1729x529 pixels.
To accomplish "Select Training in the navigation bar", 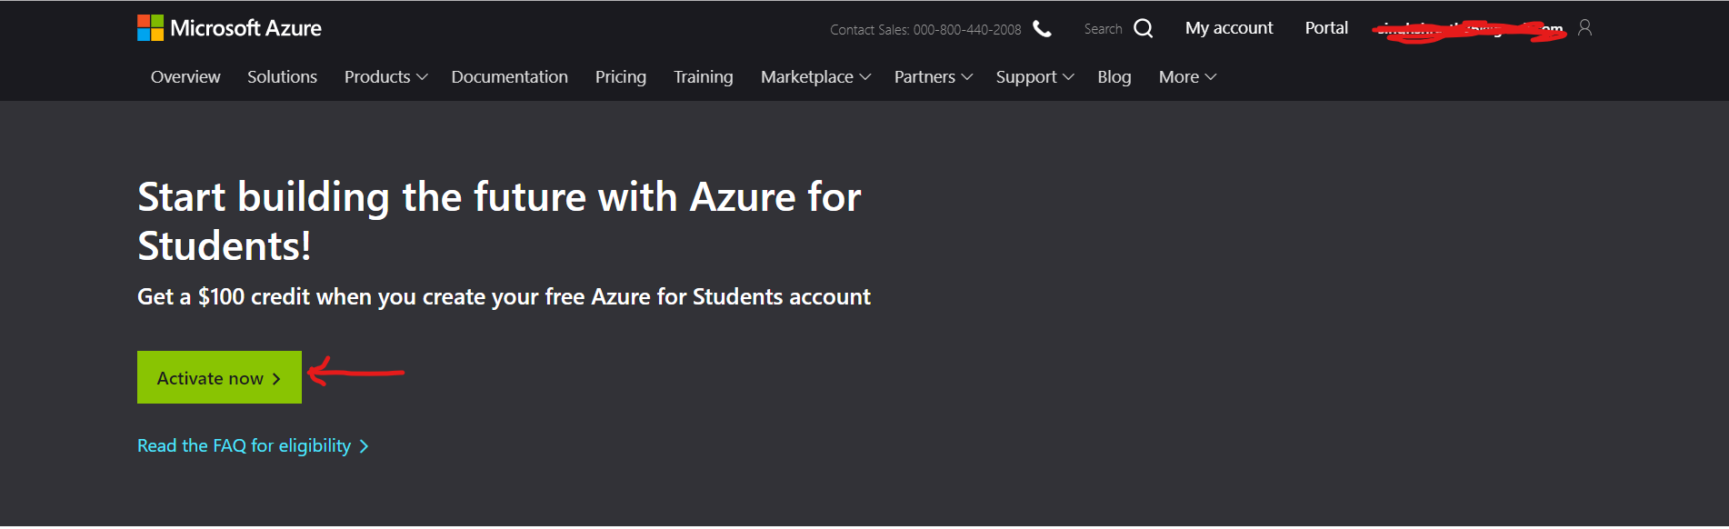I will pyautogui.click(x=703, y=77).
